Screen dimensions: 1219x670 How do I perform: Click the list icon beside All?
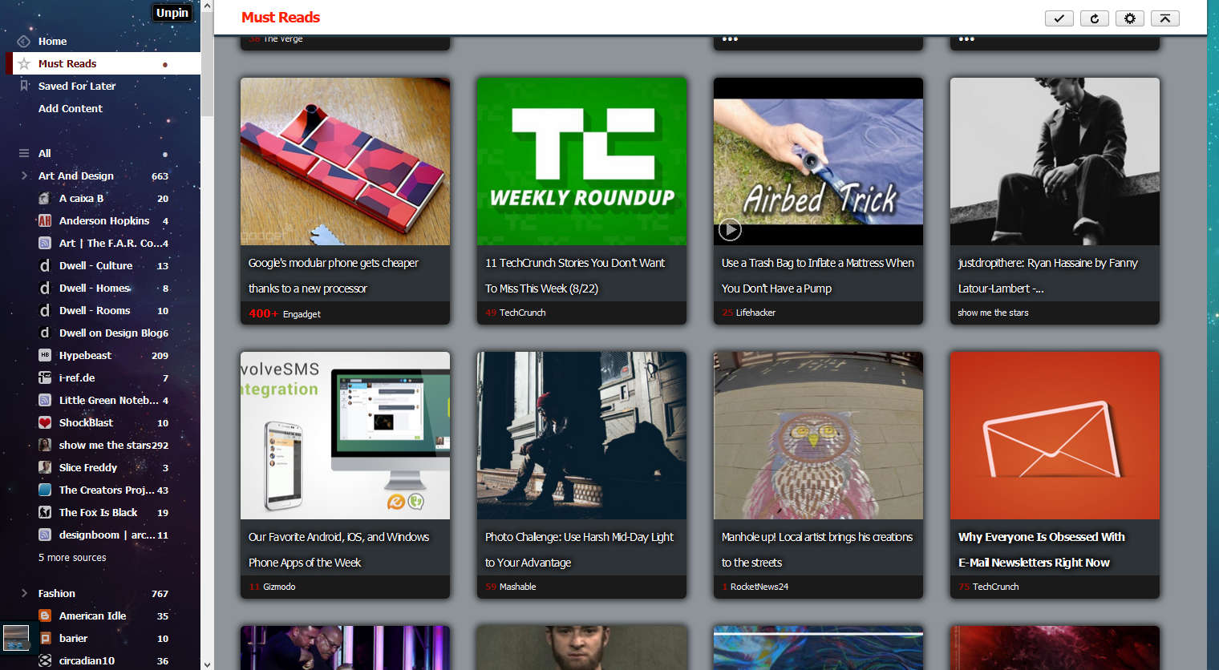click(24, 153)
